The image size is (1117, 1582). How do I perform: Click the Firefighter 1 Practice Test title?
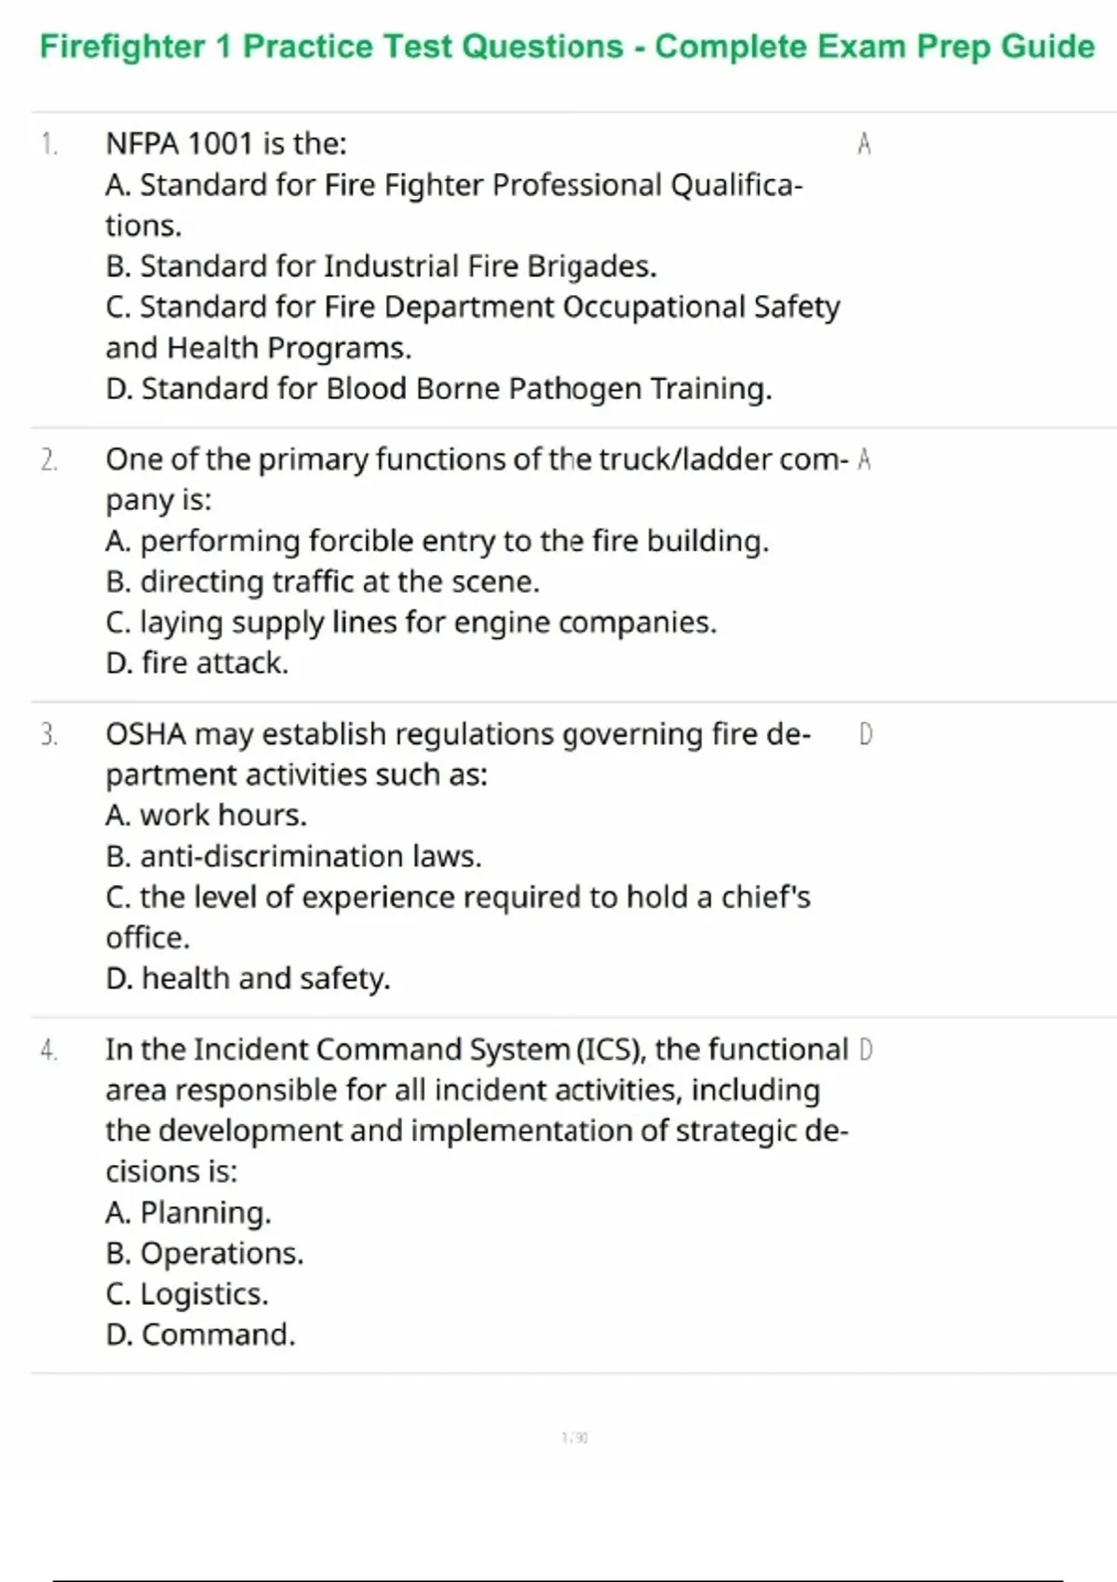click(x=567, y=47)
